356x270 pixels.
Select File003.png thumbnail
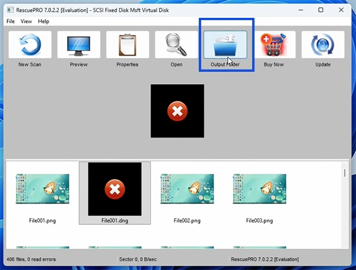pos(259,189)
